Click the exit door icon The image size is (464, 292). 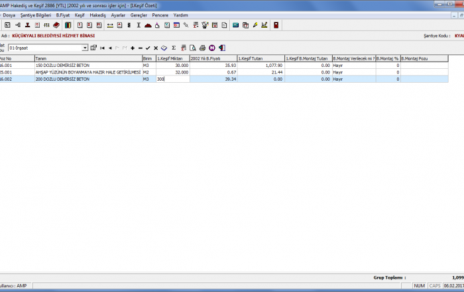[221, 48]
